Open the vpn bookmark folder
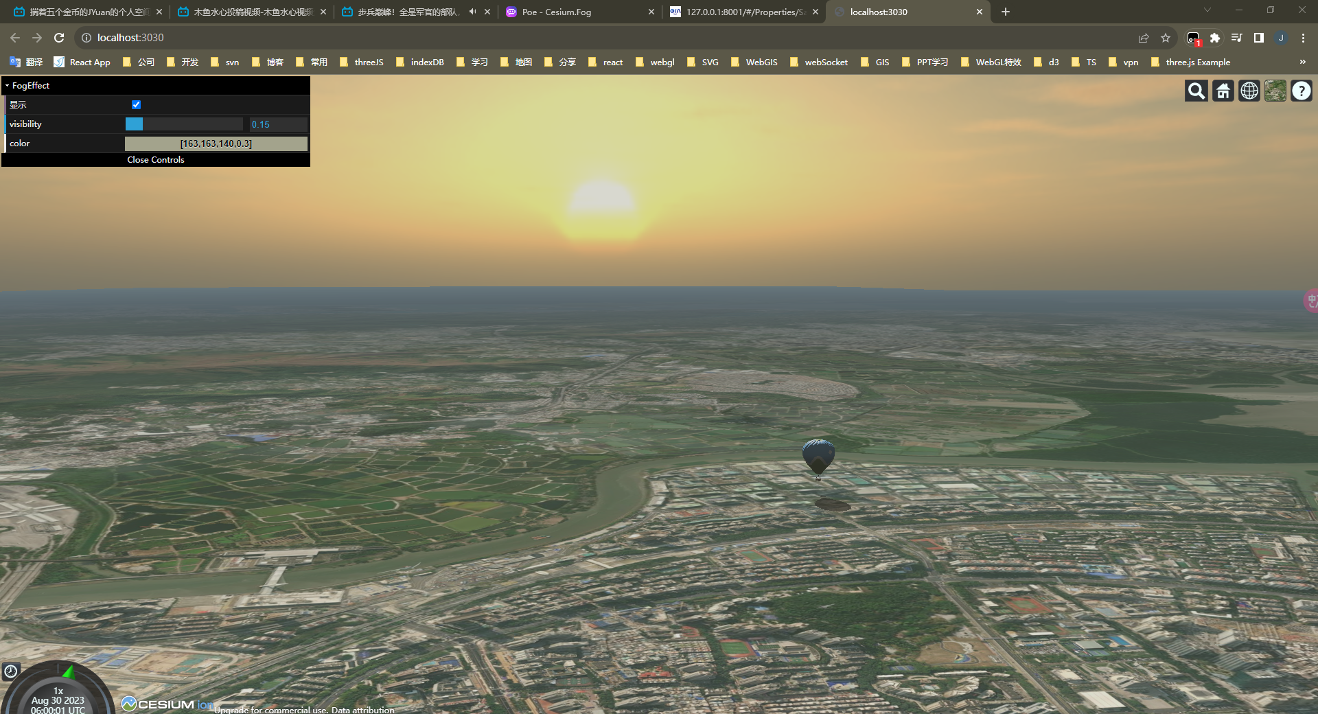The height and width of the screenshot is (714, 1318). (x=1124, y=62)
